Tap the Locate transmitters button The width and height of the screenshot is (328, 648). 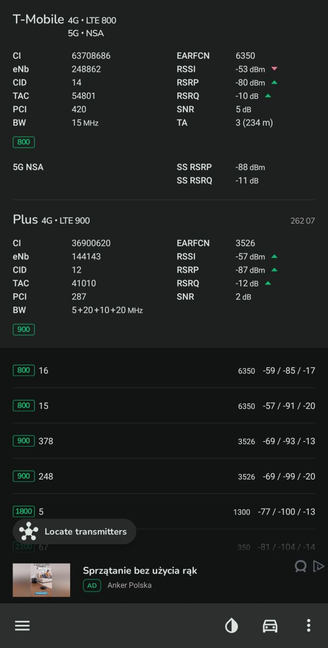pos(74,531)
